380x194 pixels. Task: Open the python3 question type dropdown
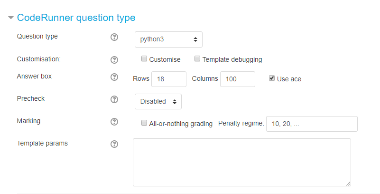(x=168, y=39)
